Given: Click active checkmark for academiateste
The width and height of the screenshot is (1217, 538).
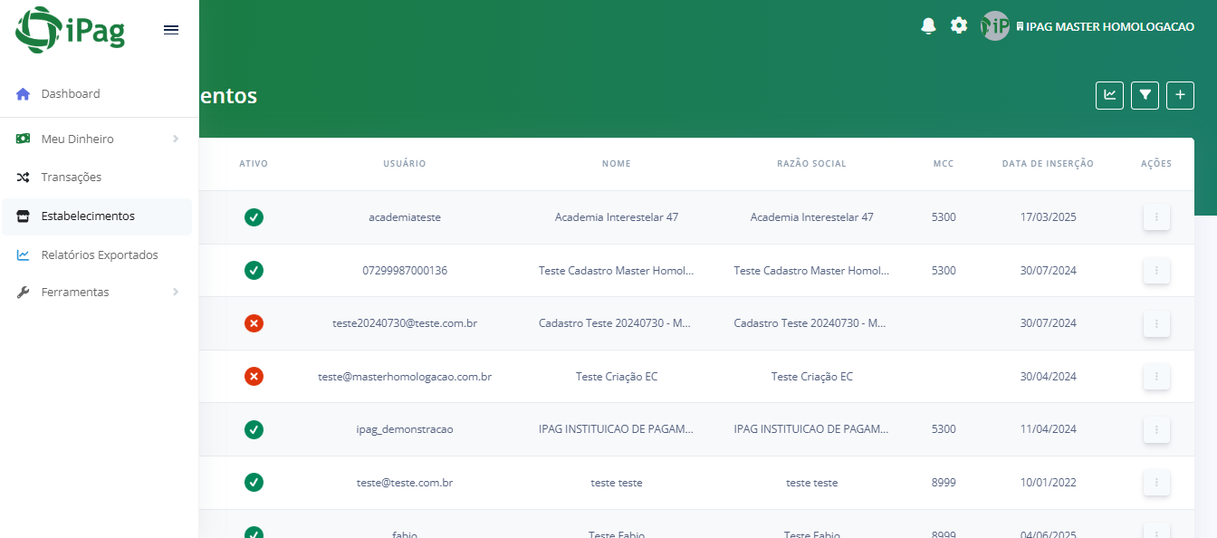Looking at the screenshot, I should point(254,217).
